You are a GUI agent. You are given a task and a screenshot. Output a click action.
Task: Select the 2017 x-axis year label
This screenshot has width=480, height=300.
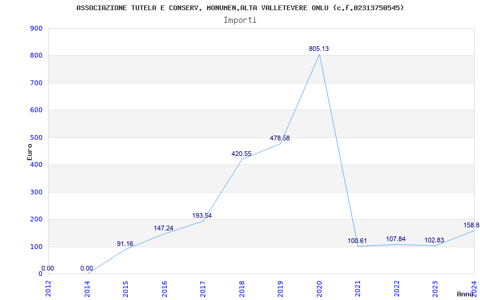(x=203, y=289)
